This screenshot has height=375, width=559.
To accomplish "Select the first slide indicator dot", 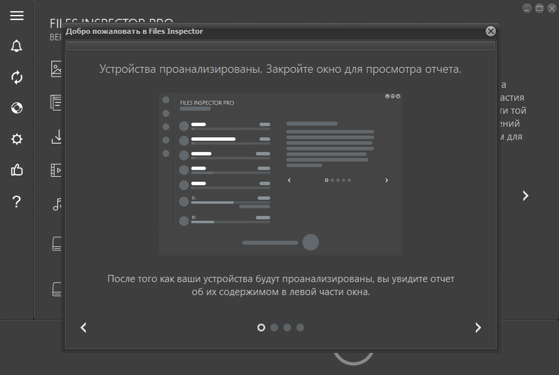I will 261,328.
